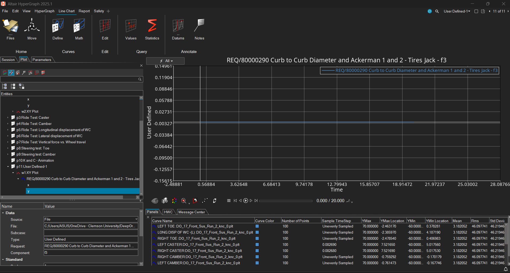Click the camera capture icon below the plot
Screen dimensions: 510x273
coord(165,201)
